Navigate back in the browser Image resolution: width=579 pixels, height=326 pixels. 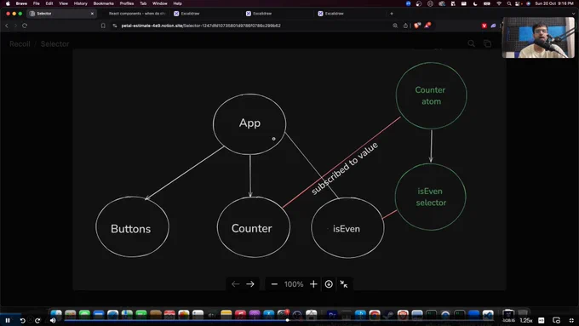pos(7,26)
